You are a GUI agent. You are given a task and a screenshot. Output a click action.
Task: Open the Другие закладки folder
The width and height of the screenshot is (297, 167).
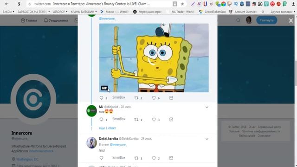[283, 12]
